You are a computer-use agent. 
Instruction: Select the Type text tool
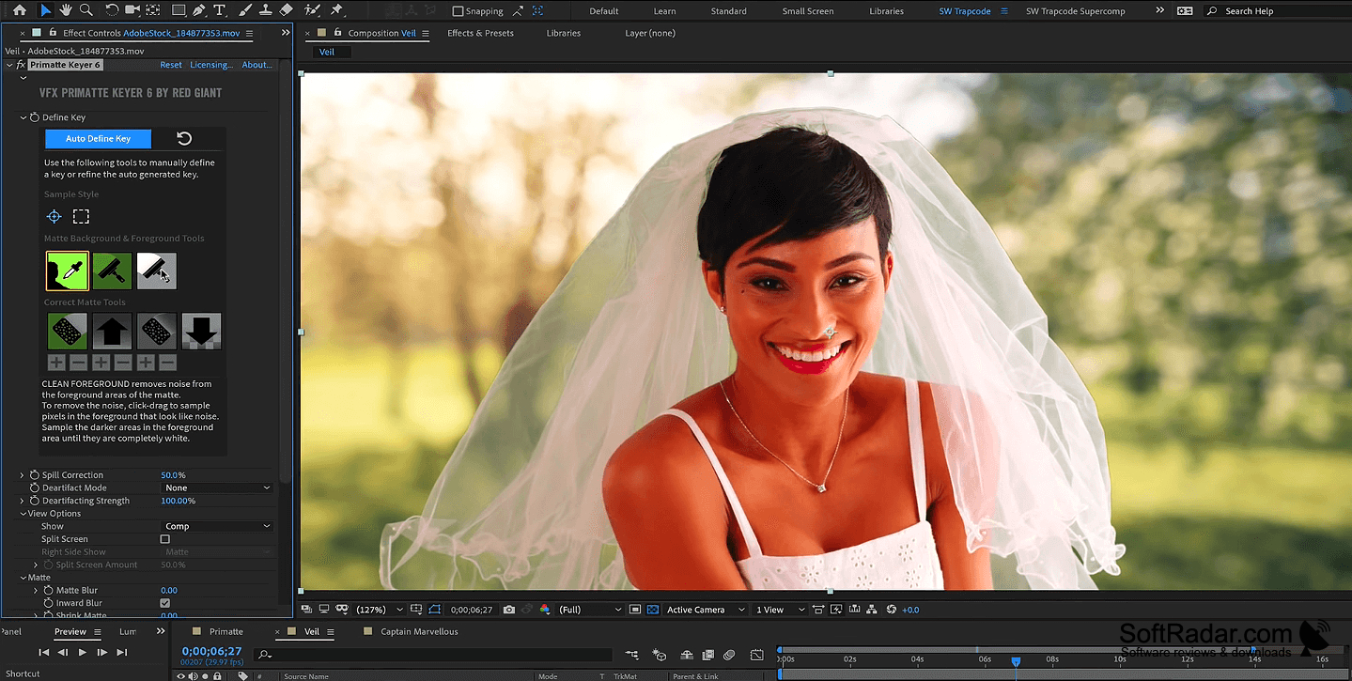(x=220, y=10)
